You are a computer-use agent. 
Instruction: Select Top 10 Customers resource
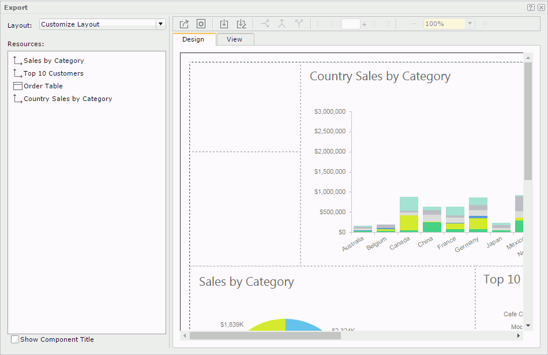click(54, 73)
